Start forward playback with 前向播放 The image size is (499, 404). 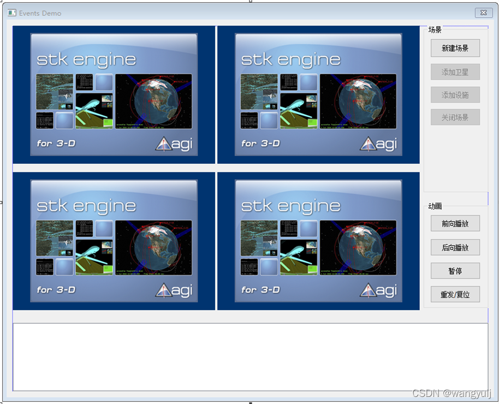[x=455, y=223]
